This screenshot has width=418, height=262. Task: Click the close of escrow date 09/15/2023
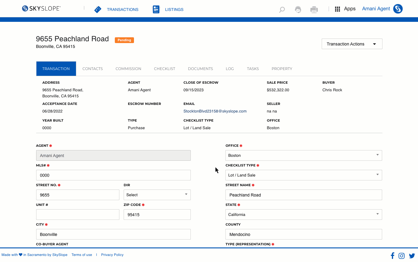point(194,90)
